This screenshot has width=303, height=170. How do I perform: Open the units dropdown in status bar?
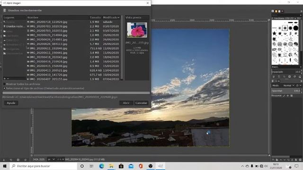pyautogui.click(x=52, y=160)
